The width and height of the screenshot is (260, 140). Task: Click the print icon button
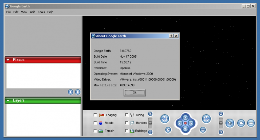pyautogui.click(x=241, y=123)
